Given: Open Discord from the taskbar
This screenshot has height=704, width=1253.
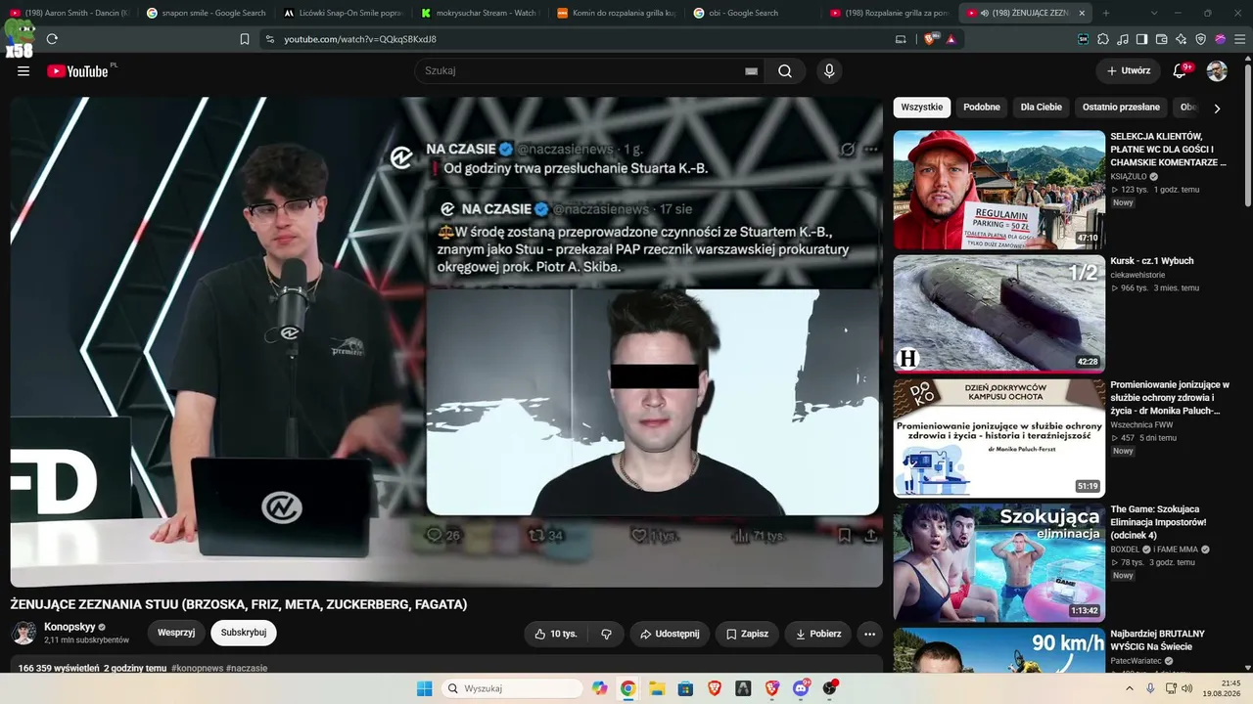Looking at the screenshot, I should tap(801, 688).
